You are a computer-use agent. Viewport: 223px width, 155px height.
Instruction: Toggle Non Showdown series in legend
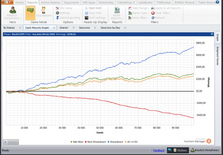(x=96, y=142)
